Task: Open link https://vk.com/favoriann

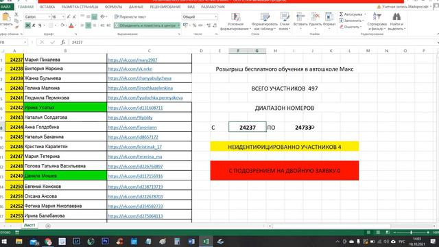Action: click(x=132, y=128)
